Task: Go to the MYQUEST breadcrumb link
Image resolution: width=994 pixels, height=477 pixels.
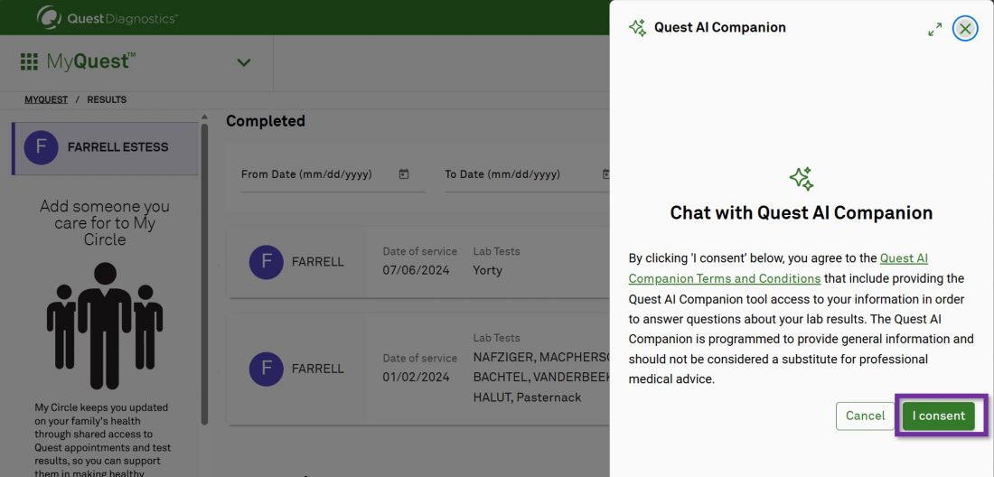Action: point(46,99)
